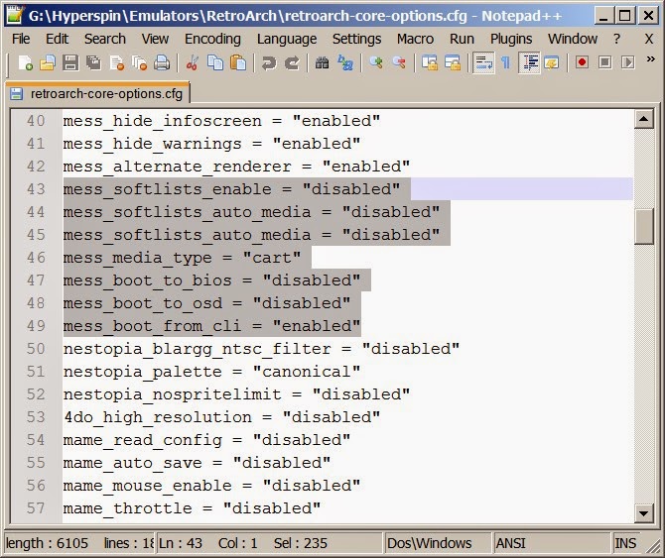Close document with menu bar X

click(x=649, y=39)
